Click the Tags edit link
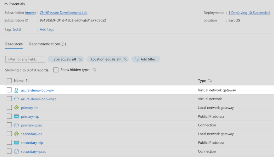 [17, 29]
